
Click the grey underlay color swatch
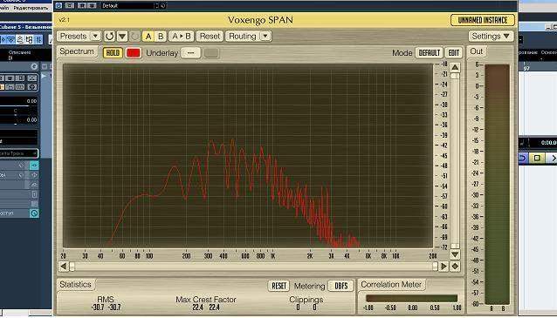[x=211, y=53]
